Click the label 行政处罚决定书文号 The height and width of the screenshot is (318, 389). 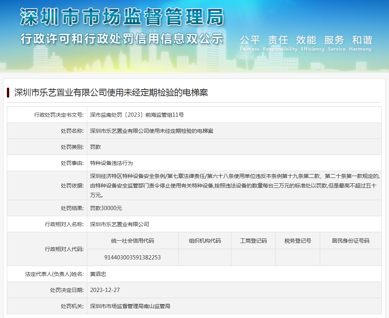[59, 115]
